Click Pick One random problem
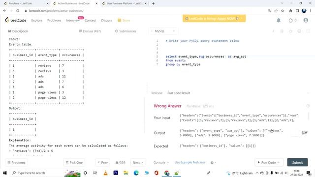This screenshot has height=177, width=315. 74,162
